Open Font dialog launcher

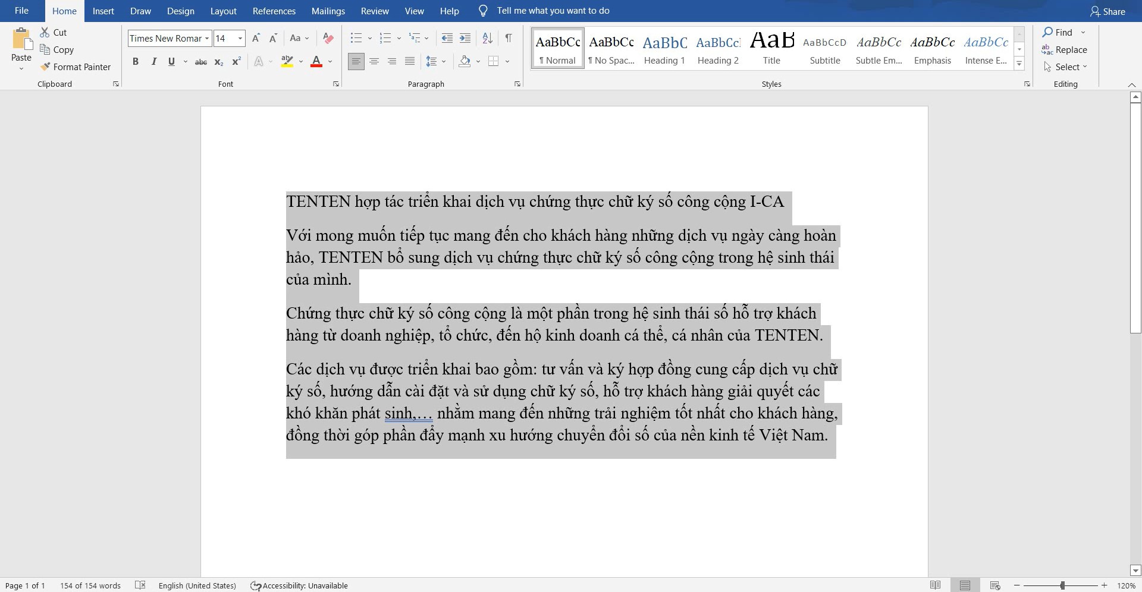336,84
